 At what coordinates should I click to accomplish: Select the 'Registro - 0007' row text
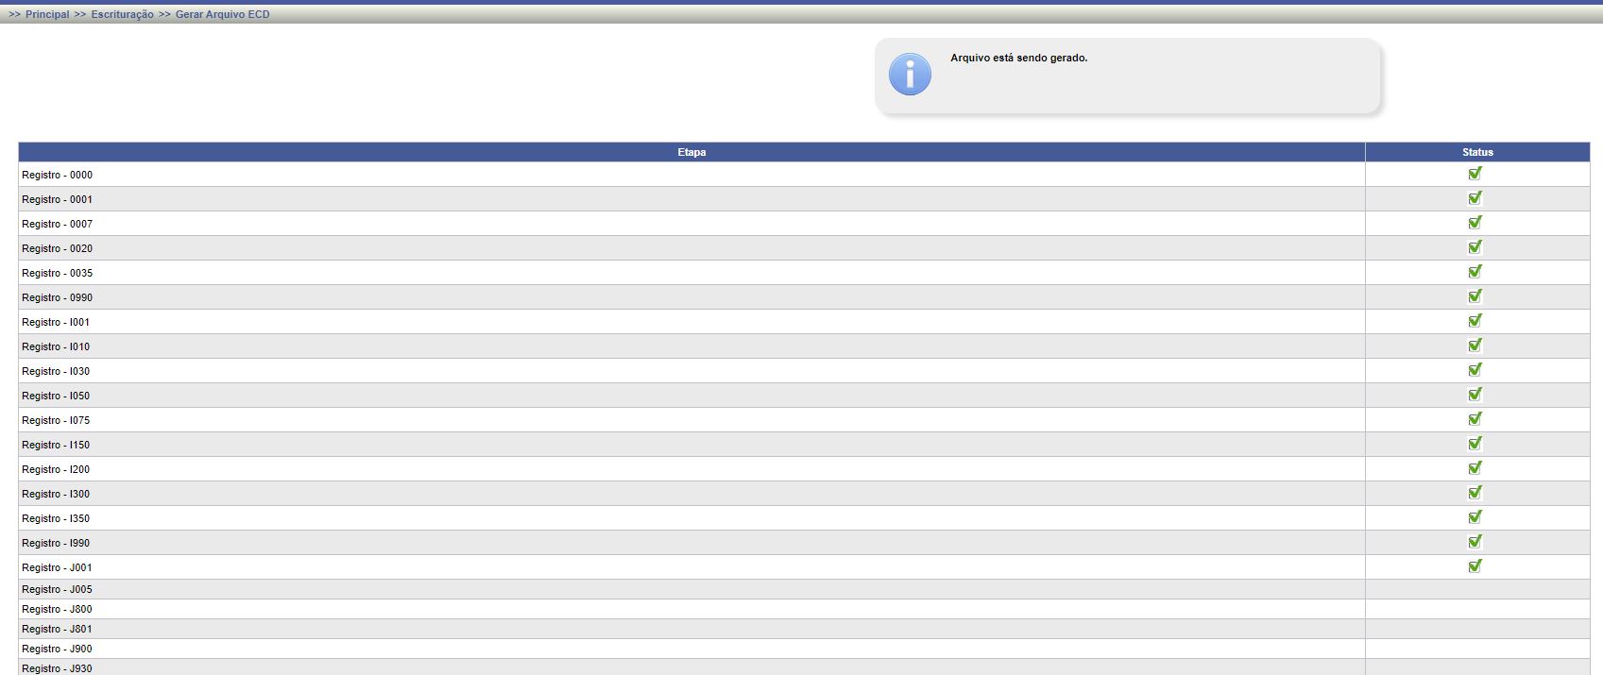pos(57,224)
